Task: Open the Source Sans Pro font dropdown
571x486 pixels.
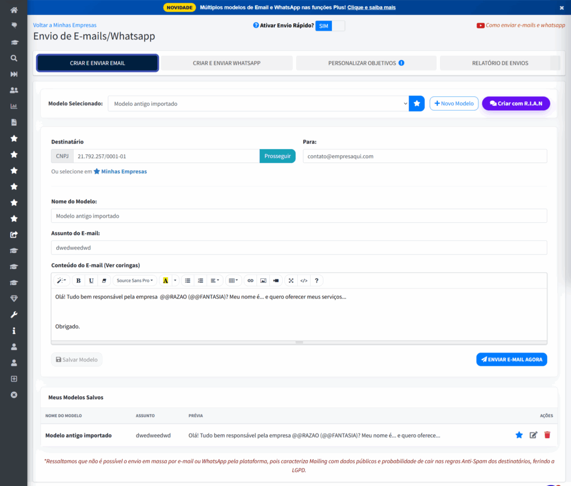Action: pyautogui.click(x=135, y=281)
